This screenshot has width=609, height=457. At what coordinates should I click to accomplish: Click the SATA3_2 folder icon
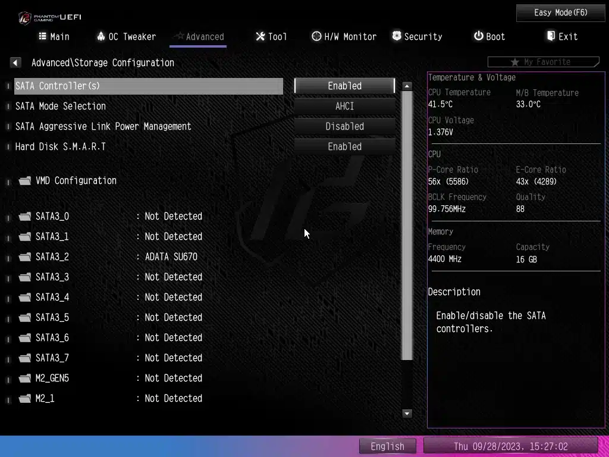(x=24, y=257)
